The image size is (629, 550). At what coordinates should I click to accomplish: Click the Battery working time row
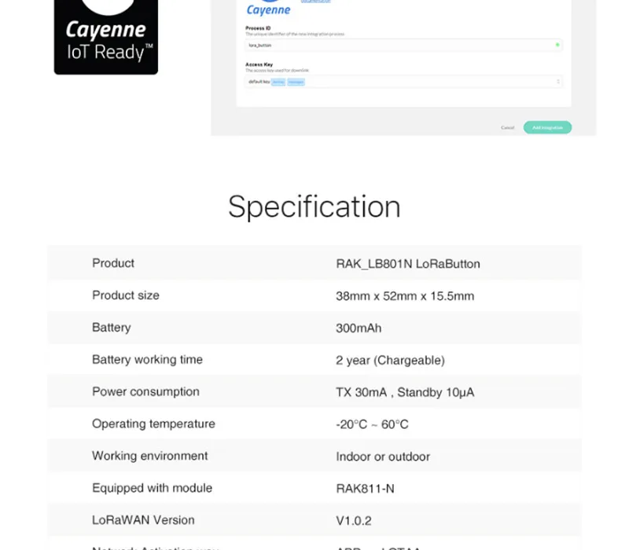click(x=314, y=360)
